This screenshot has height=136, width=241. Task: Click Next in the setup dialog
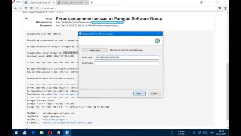pyautogui.click(x=140, y=94)
